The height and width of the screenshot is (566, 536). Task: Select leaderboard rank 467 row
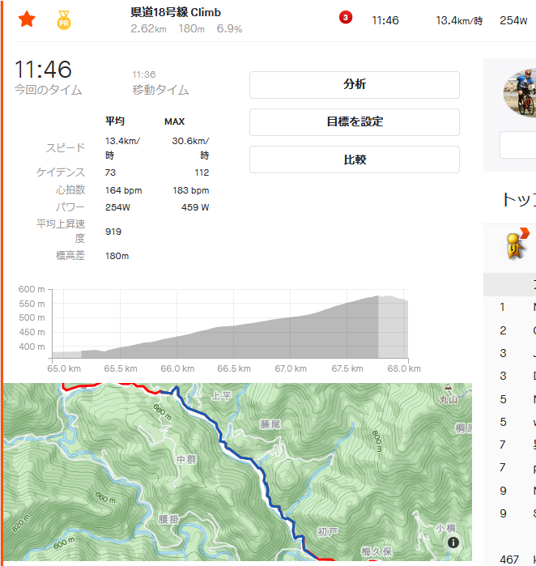click(x=509, y=560)
